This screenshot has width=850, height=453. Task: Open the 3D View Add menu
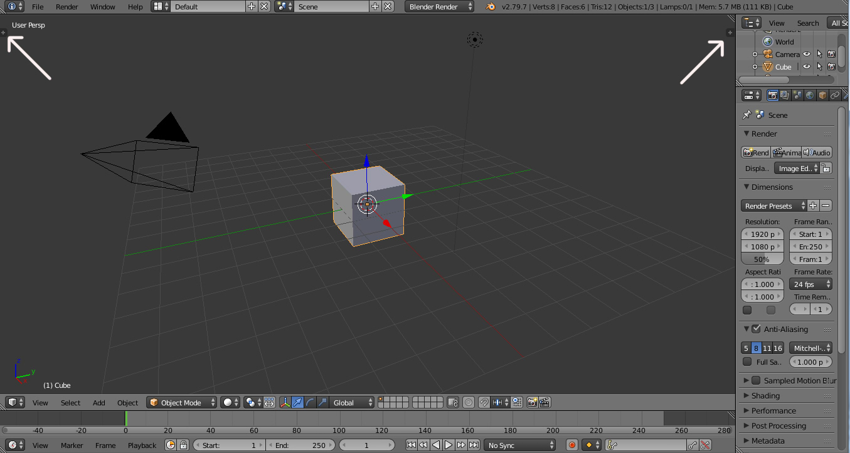pos(99,402)
